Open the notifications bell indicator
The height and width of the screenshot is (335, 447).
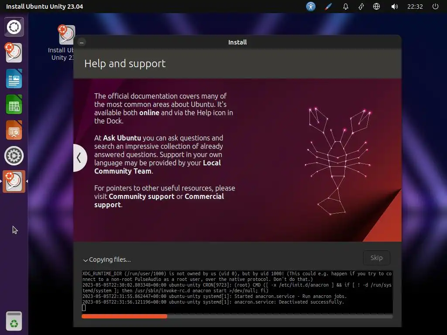(x=346, y=6)
